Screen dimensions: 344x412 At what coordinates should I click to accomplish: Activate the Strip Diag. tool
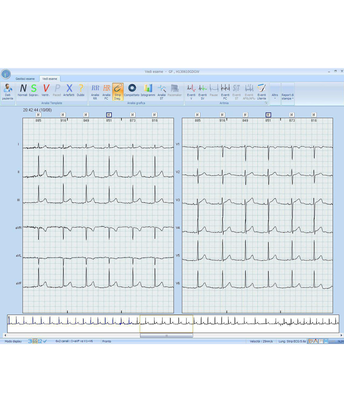(117, 91)
